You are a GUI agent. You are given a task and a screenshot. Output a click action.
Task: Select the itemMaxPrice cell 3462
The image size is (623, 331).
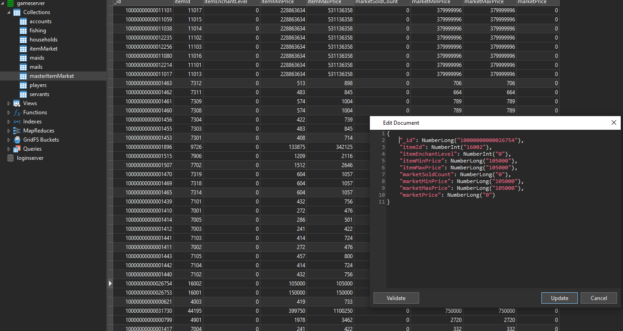(x=330, y=320)
